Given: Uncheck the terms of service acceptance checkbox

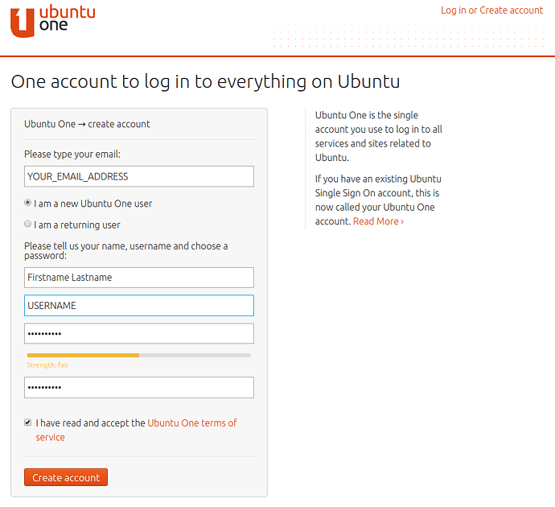Looking at the screenshot, I should click(28, 422).
